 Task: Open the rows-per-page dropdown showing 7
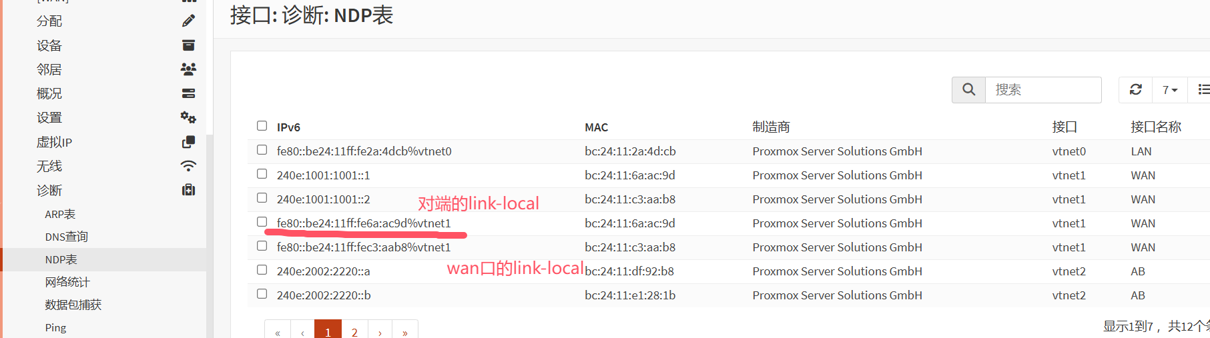click(1169, 89)
